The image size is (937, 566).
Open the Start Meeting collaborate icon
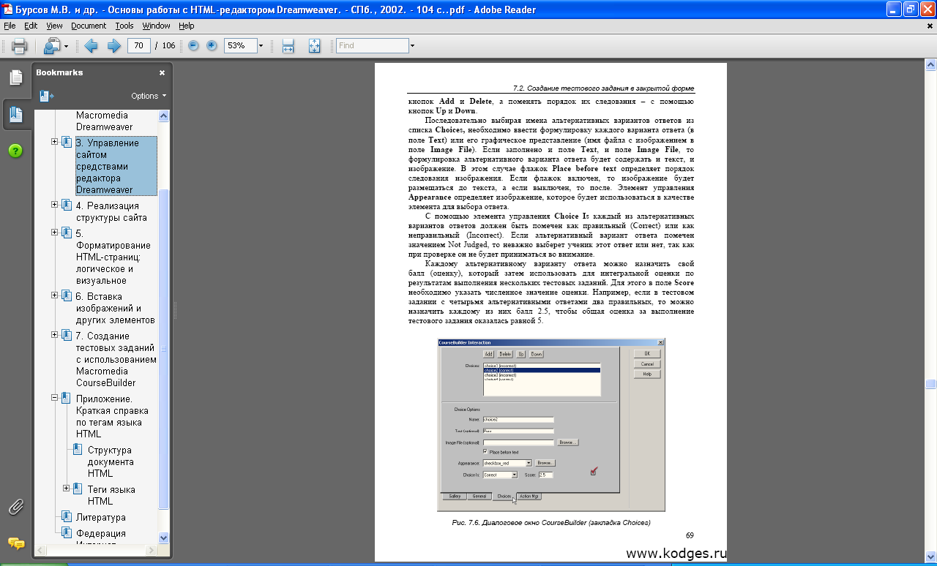click(x=52, y=45)
